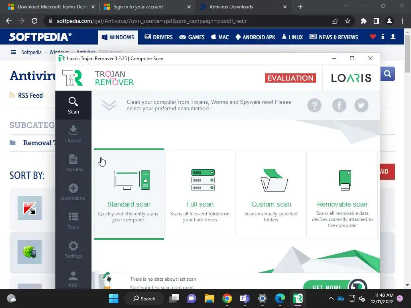This screenshot has width=411, height=308.
Task: Switch to Sign in to your account tab
Action: (x=147, y=7)
